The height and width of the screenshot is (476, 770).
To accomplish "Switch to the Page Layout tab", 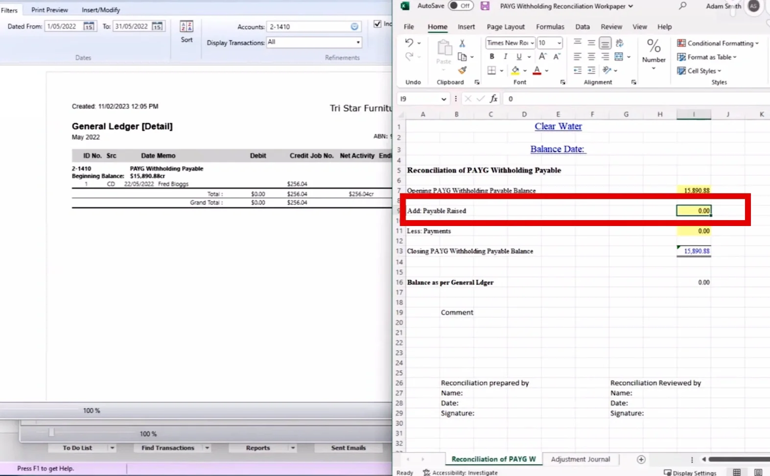I will pos(506,27).
